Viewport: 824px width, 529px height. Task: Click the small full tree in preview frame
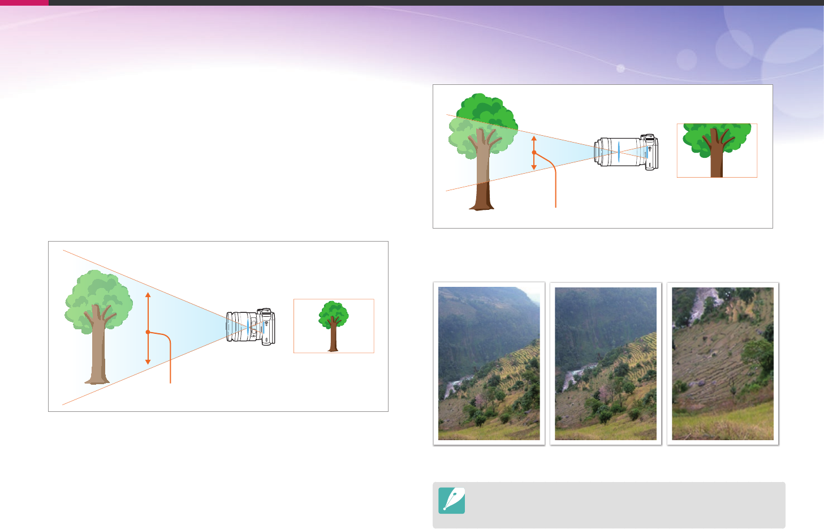pyautogui.click(x=333, y=326)
